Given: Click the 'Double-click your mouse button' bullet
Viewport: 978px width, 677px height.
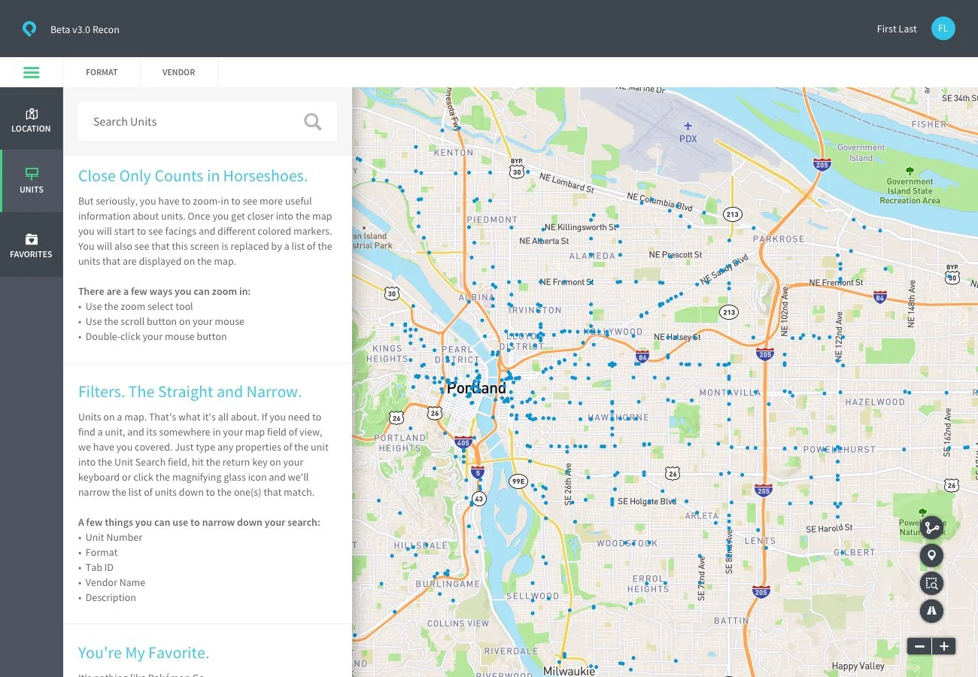Looking at the screenshot, I should tap(156, 336).
